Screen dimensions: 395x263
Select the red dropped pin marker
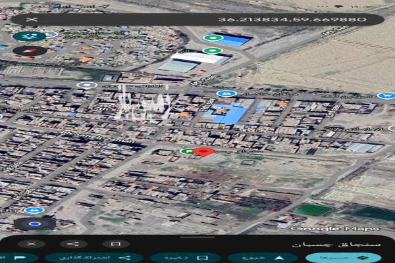[x=203, y=153]
